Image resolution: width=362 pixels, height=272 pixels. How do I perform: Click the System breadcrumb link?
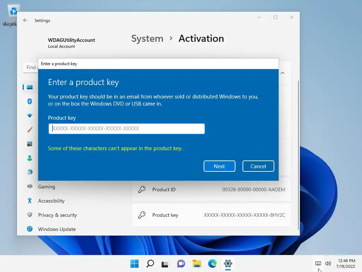pyautogui.click(x=147, y=38)
